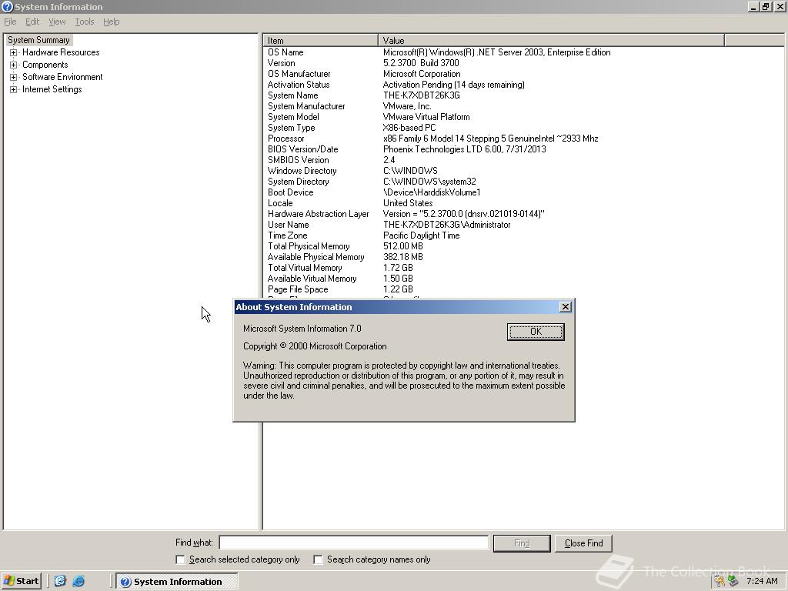Select Internet Settings in the tree
The width and height of the screenshot is (788, 591).
pyautogui.click(x=52, y=89)
